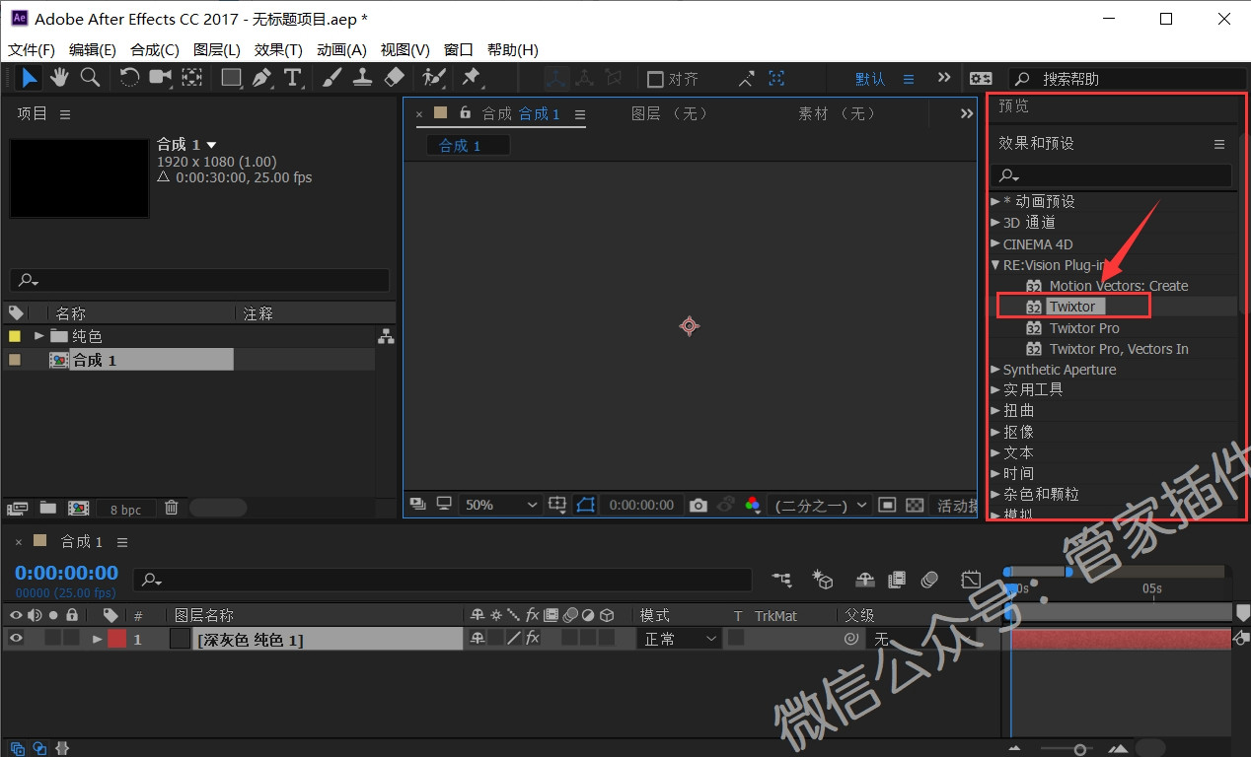1251x757 pixels.
Task: Toggle the fx switch on layer 1
Action: click(532, 639)
